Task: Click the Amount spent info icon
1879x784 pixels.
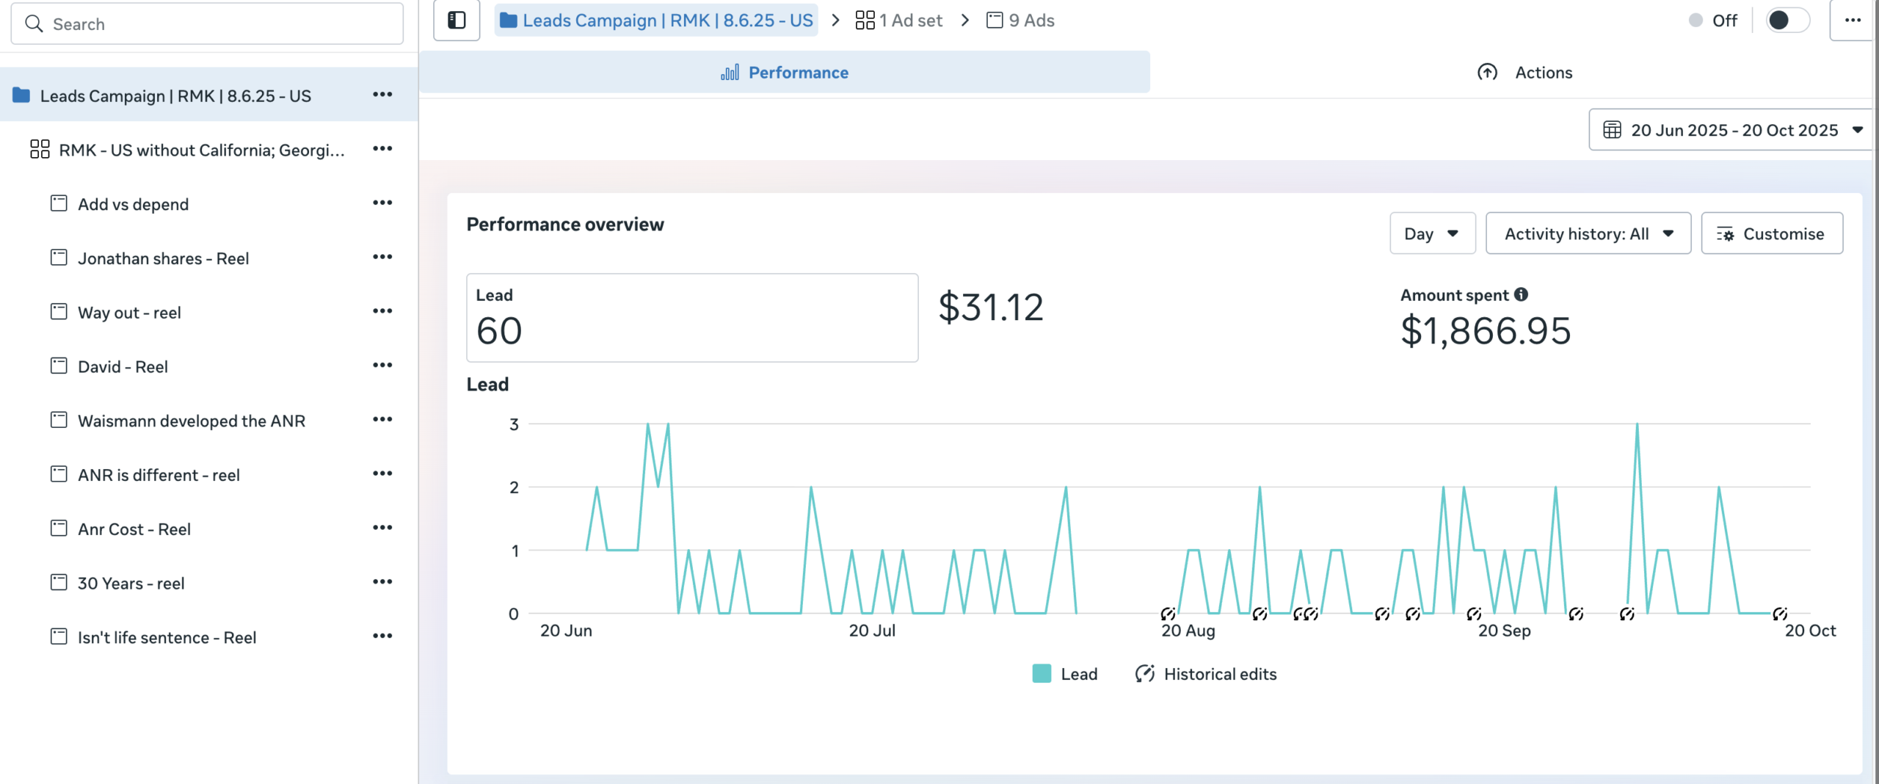Action: (1522, 294)
